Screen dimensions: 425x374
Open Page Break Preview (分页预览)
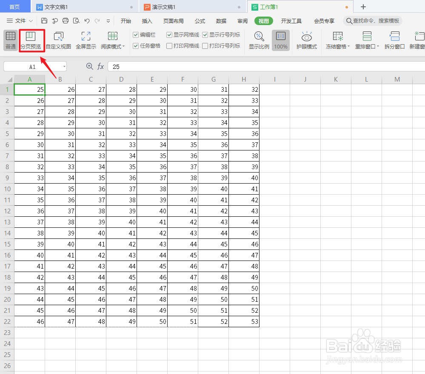[31, 40]
